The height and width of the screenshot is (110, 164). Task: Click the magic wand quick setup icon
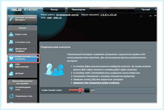pos(11,18)
